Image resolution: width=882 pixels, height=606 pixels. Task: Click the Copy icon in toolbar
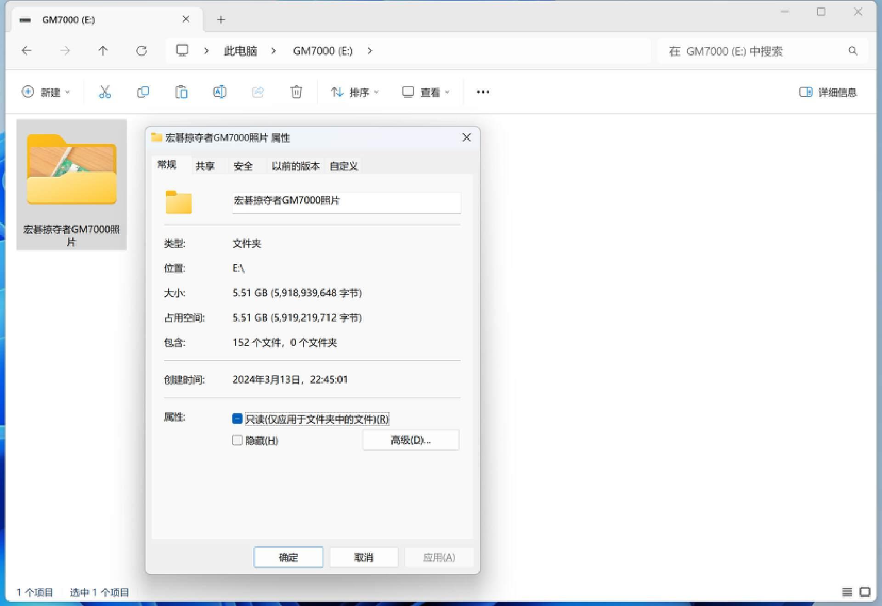(143, 92)
